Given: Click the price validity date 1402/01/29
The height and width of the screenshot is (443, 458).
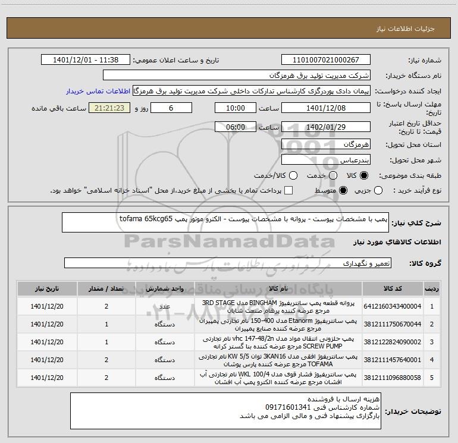Looking at the screenshot, I should pyautogui.click(x=326, y=127).
